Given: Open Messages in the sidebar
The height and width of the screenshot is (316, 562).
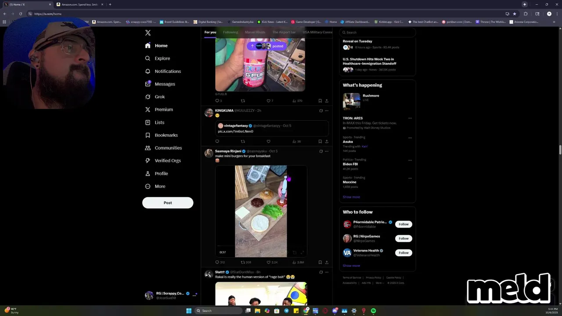Looking at the screenshot, I should coord(160,84).
